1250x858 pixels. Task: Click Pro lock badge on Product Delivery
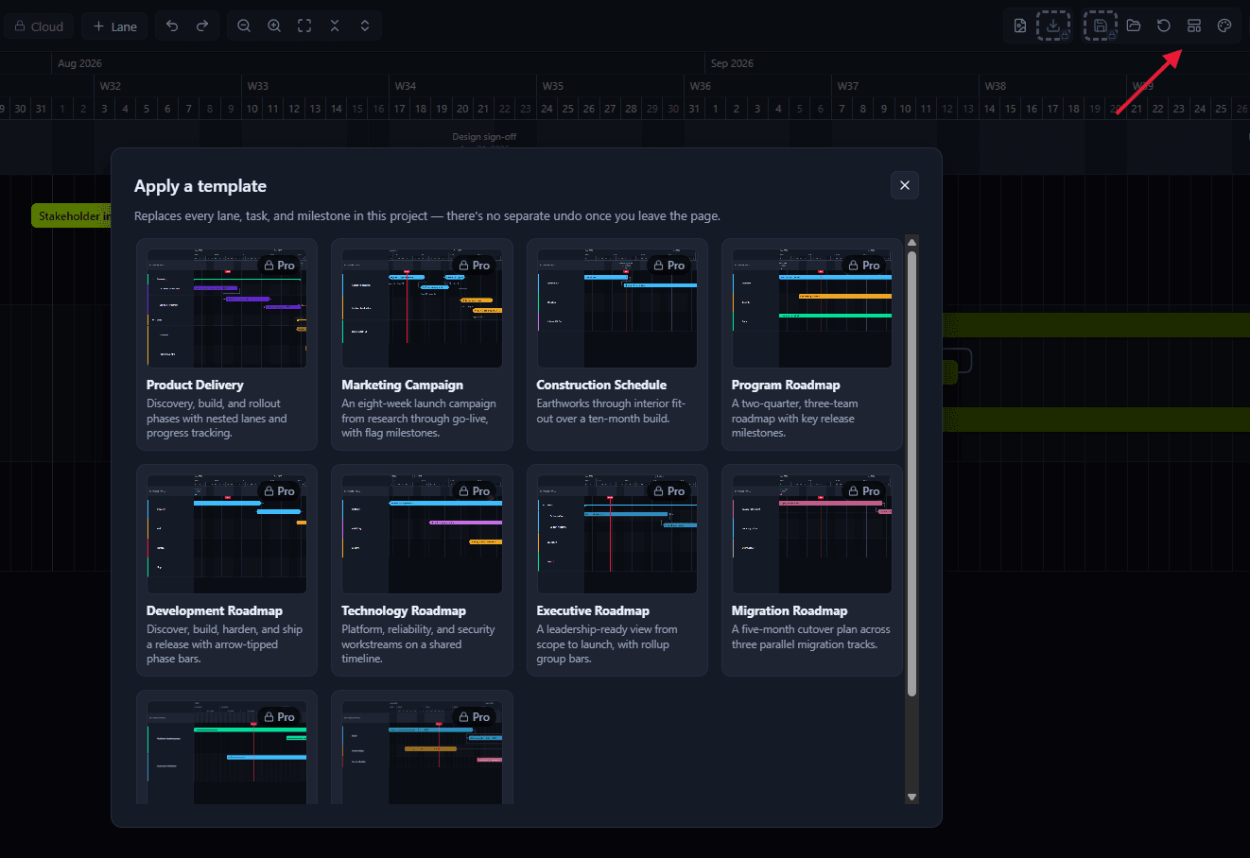280,266
